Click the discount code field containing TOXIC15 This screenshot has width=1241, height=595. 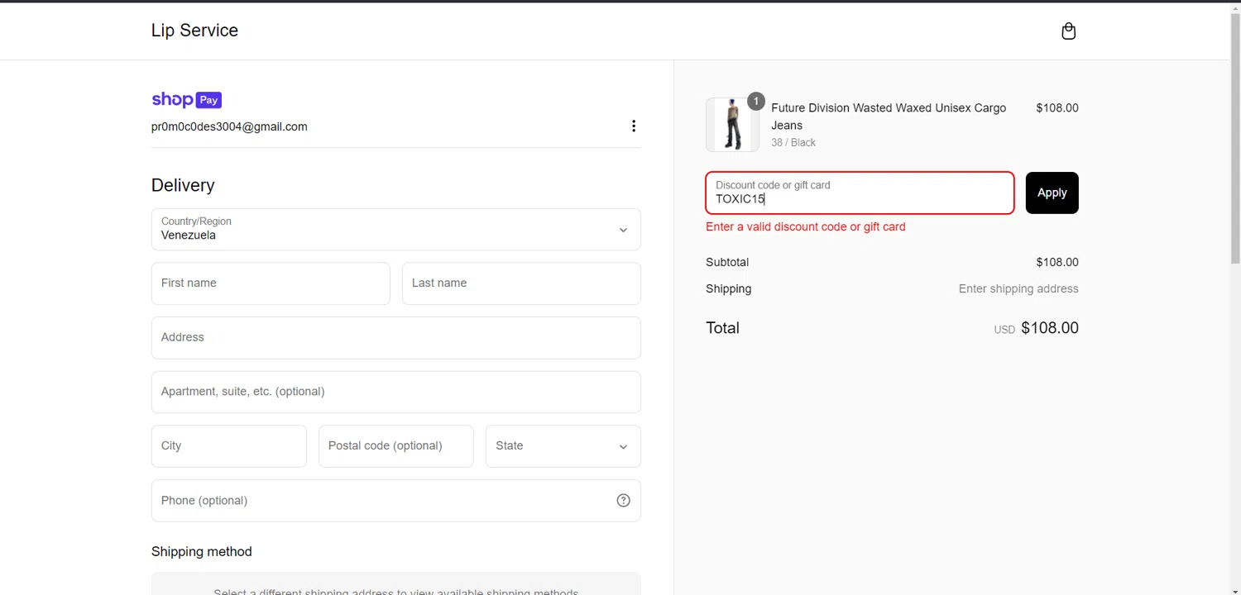click(x=860, y=193)
